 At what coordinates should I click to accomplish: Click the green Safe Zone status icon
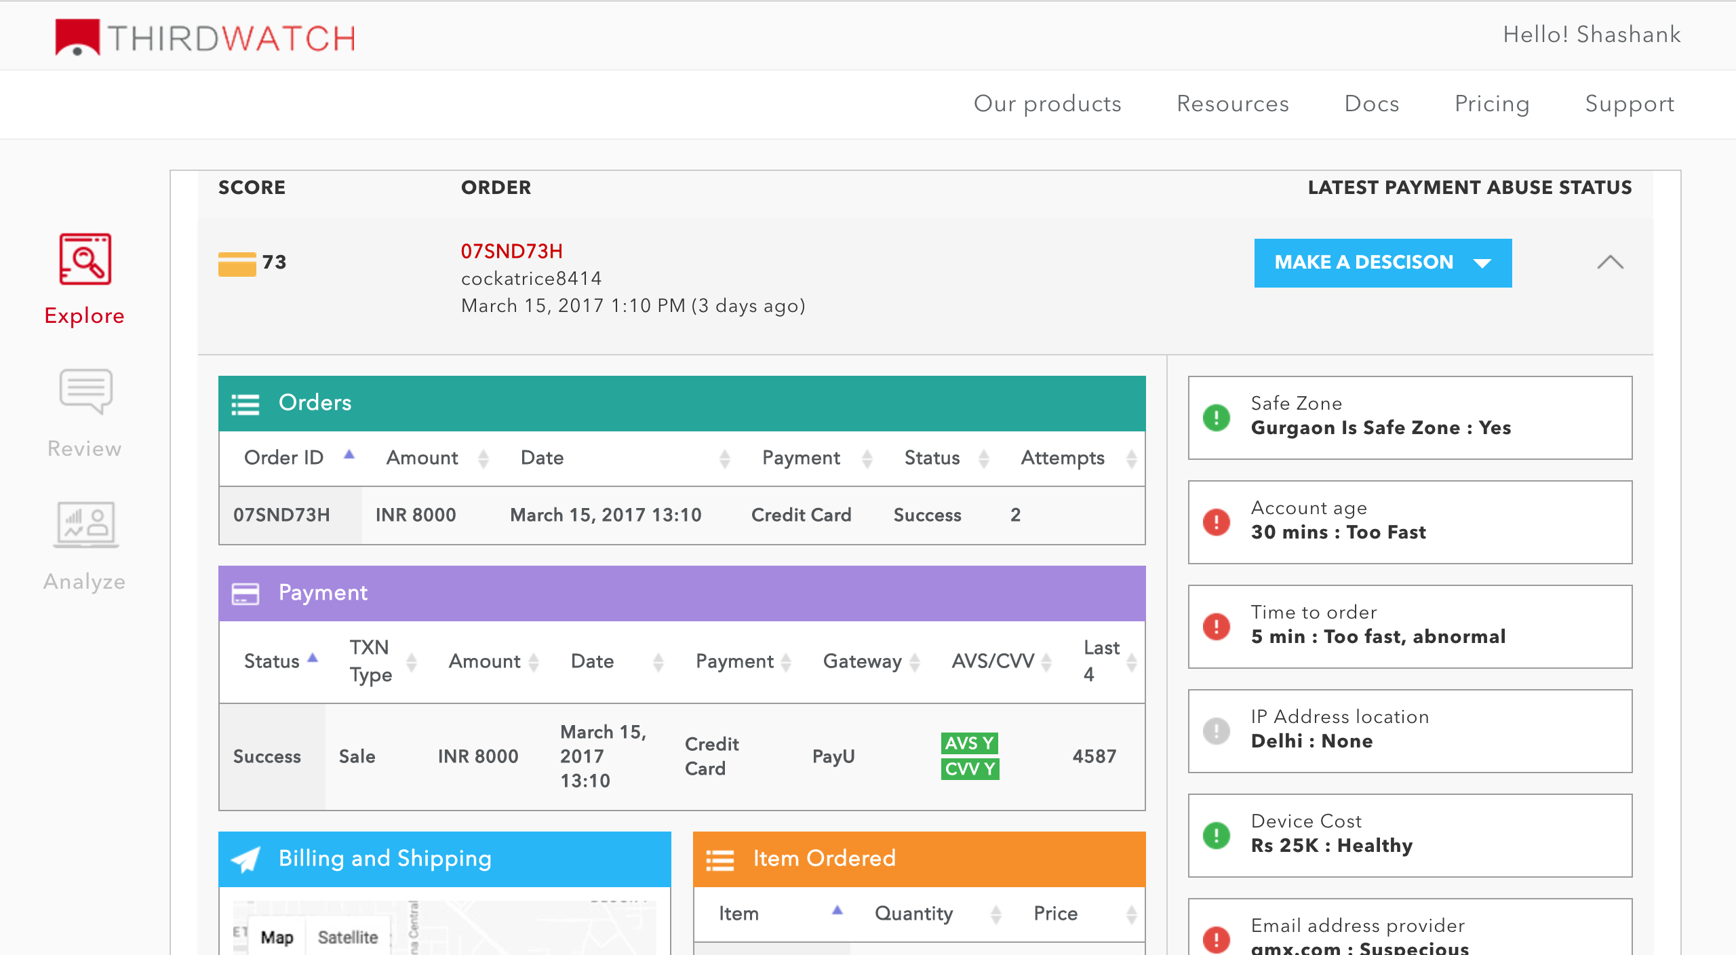[x=1217, y=417]
